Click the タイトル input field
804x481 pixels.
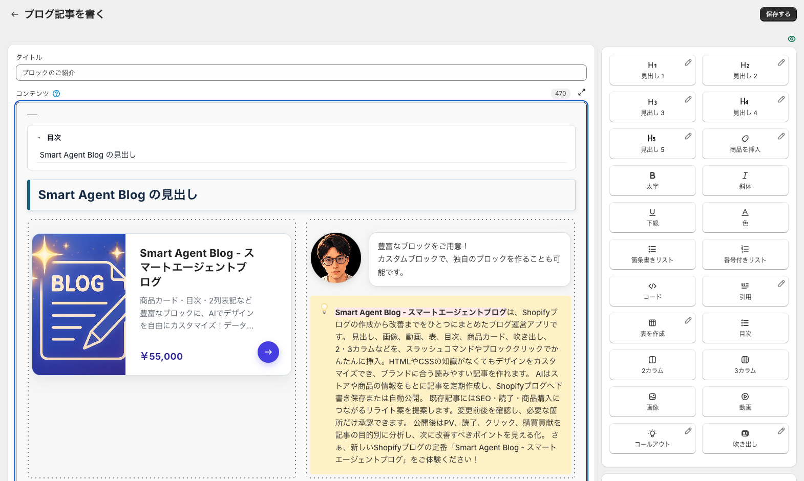click(x=301, y=73)
